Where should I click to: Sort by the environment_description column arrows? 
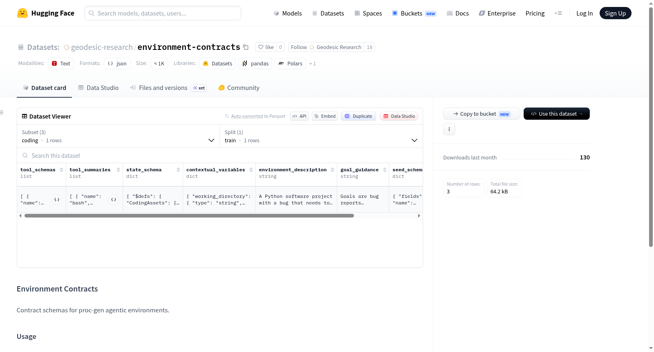pos(332,170)
